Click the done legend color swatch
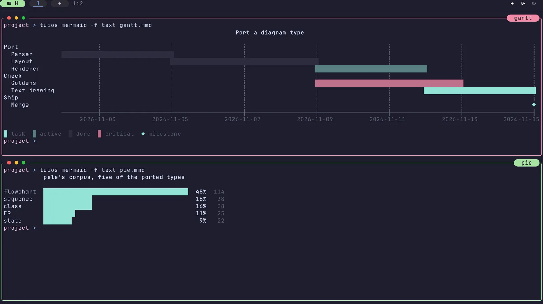 (71, 134)
